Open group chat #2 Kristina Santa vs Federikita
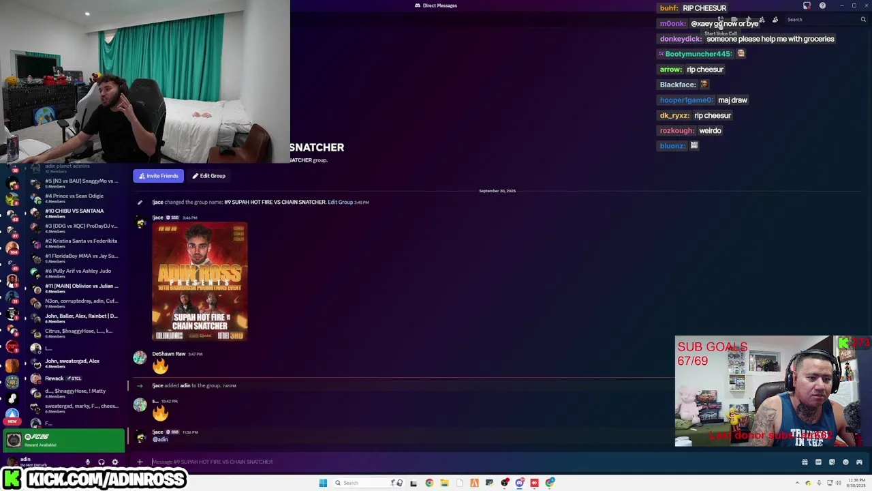 (75, 243)
